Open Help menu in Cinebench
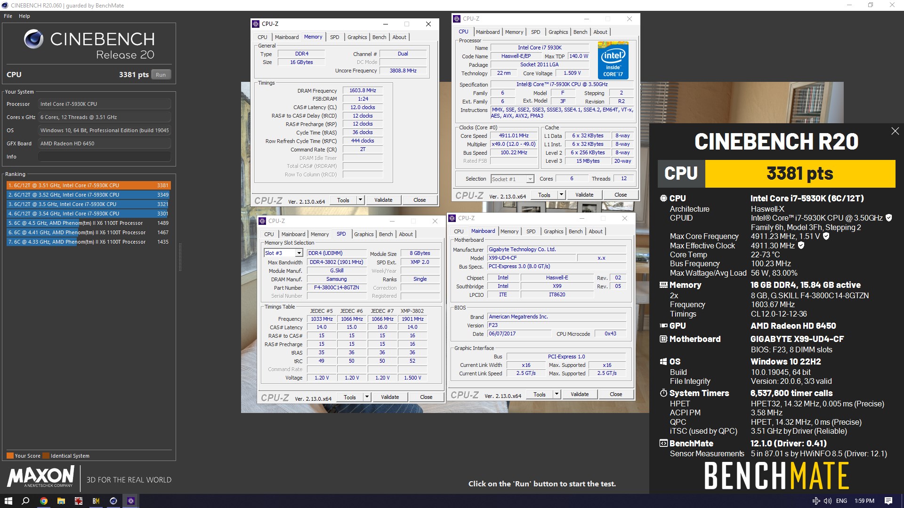 point(24,16)
